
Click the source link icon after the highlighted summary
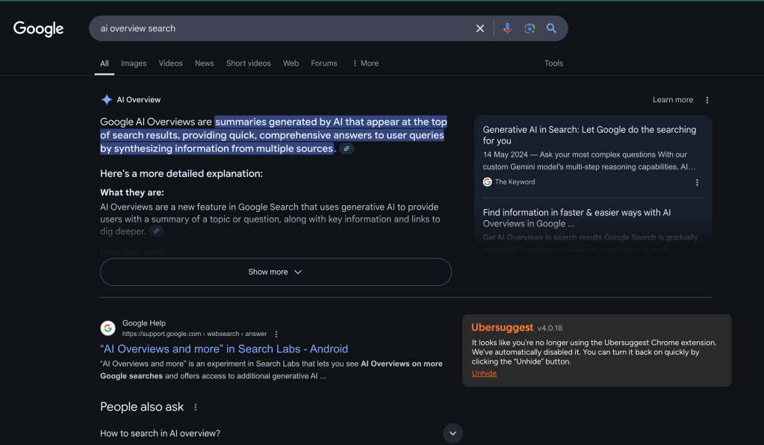click(x=347, y=149)
